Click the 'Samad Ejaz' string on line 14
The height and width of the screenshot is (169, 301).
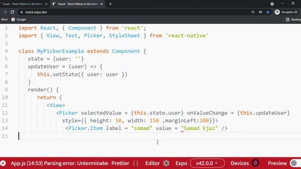pos(199,128)
